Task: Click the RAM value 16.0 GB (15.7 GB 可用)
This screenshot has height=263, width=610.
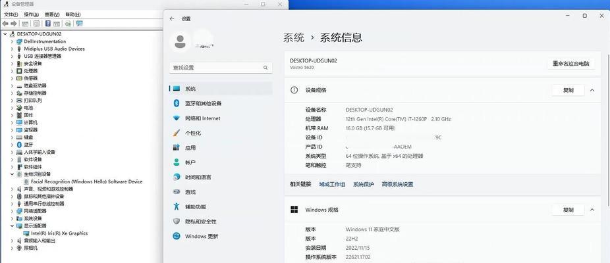Action: tap(370, 128)
